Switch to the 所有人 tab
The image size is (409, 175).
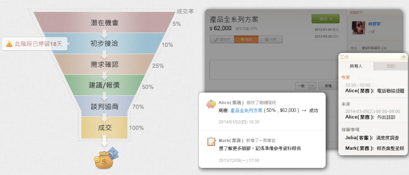pos(356,66)
